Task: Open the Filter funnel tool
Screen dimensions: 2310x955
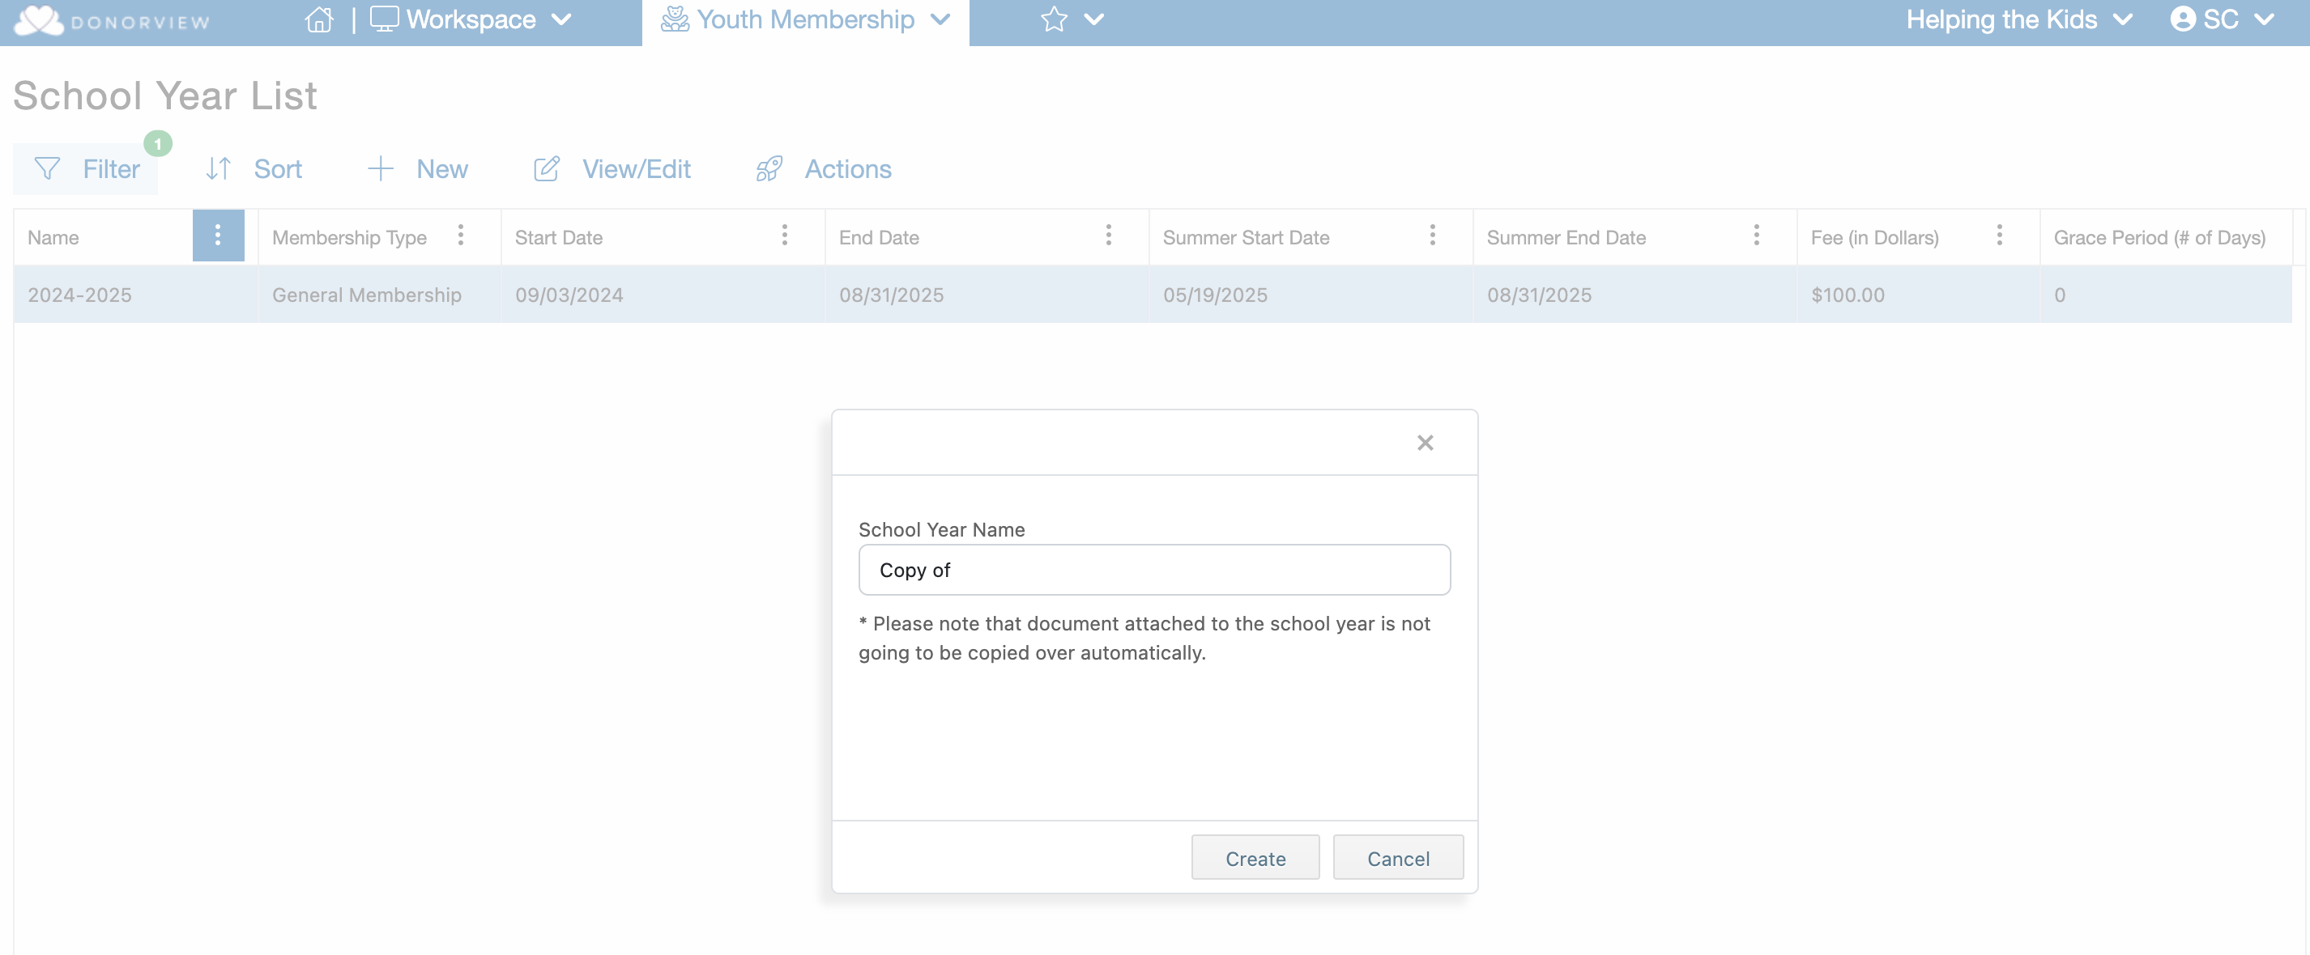Action: click(x=48, y=168)
